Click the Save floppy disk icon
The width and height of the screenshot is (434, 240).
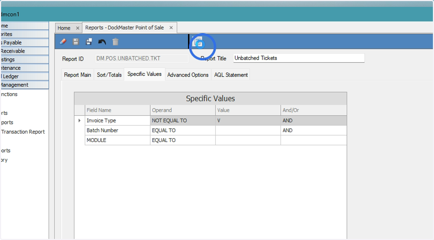click(x=76, y=42)
